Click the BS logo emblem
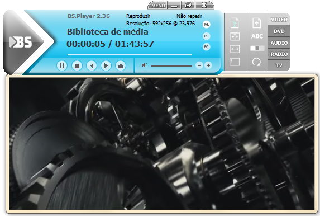This screenshot has height=216, width=320. (x=21, y=42)
